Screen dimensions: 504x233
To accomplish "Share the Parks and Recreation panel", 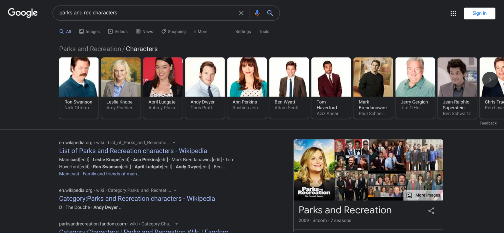I will pyautogui.click(x=431, y=211).
